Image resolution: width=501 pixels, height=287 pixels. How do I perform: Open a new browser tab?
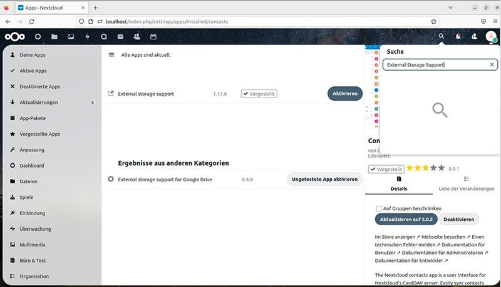pyautogui.click(x=95, y=8)
